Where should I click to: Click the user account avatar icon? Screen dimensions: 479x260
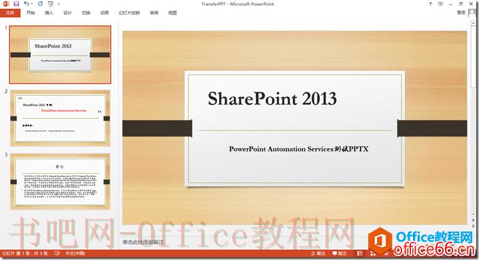pyautogui.click(x=472, y=13)
